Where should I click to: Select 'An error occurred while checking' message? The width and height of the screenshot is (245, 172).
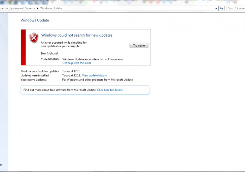pyautogui.click(x=64, y=44)
